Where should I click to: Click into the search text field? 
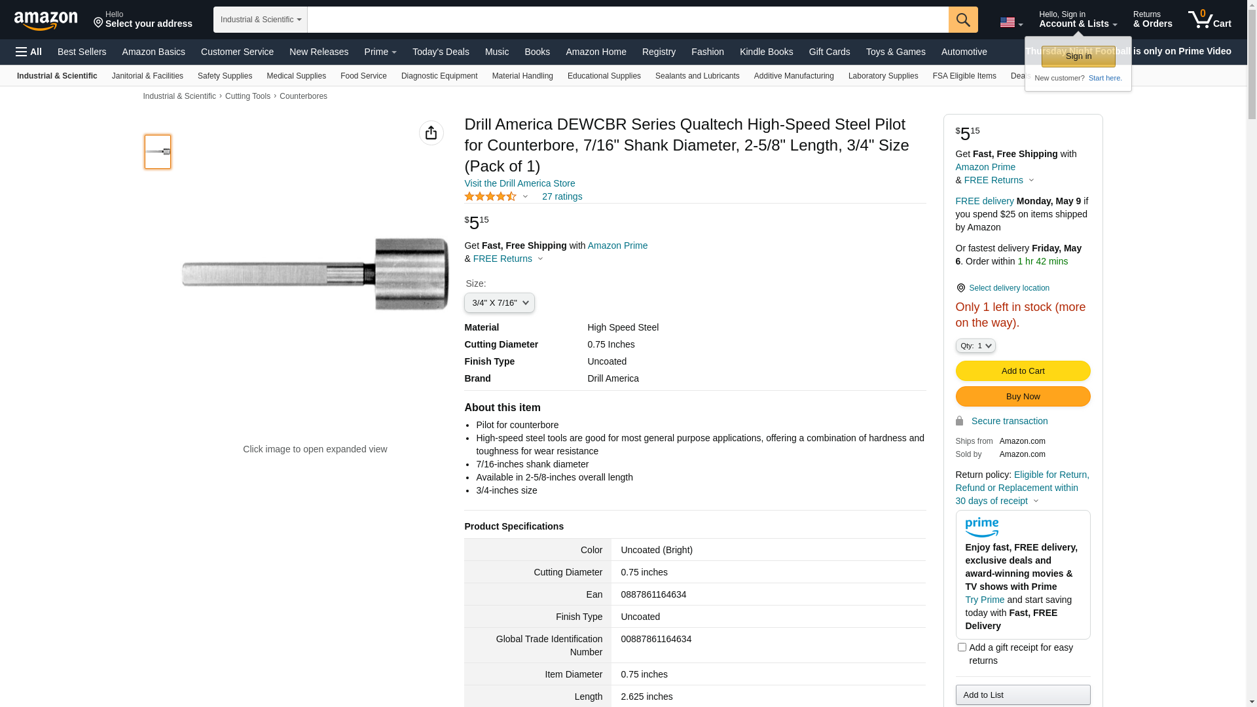click(x=627, y=20)
